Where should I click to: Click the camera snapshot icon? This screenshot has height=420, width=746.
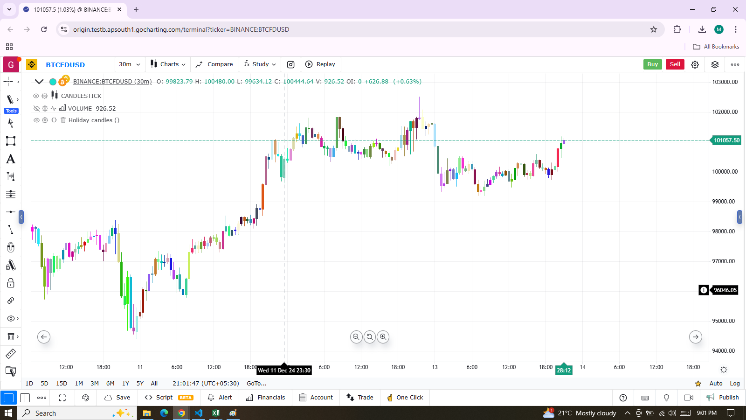coord(290,64)
